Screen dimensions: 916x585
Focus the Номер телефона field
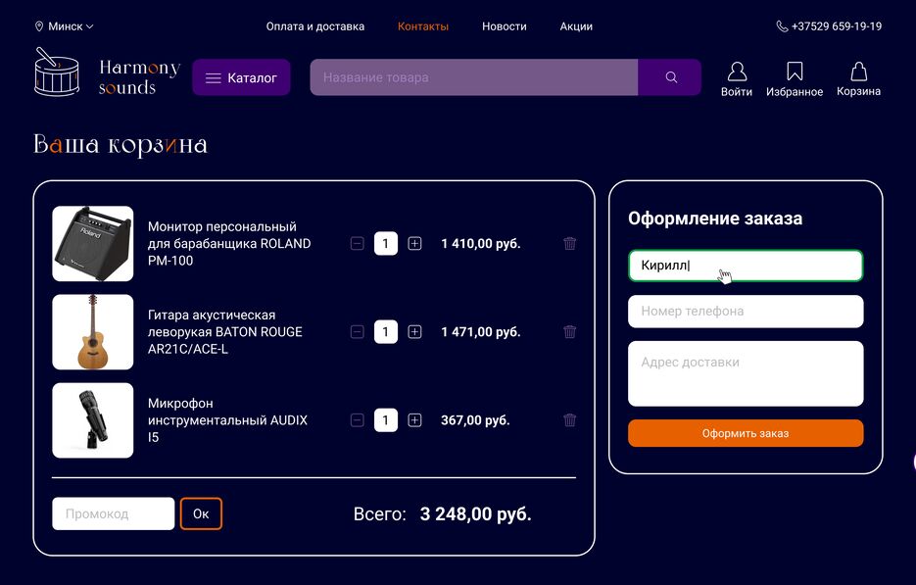(746, 312)
